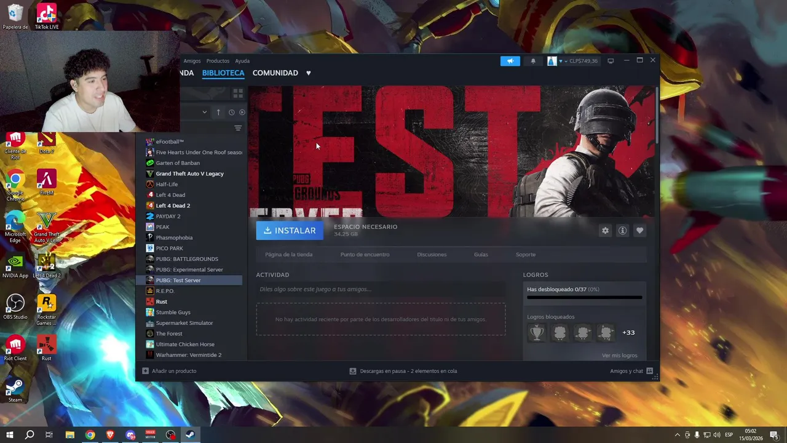This screenshot has width=787, height=443.
Task: Open the Guías link
Action: click(481, 254)
